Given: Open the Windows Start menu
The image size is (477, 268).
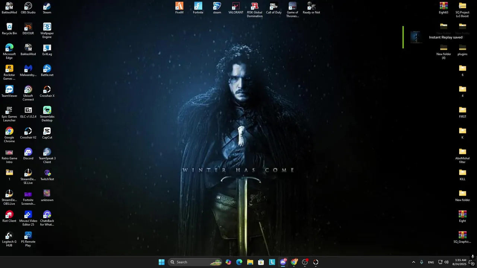Looking at the screenshot, I should (161, 262).
